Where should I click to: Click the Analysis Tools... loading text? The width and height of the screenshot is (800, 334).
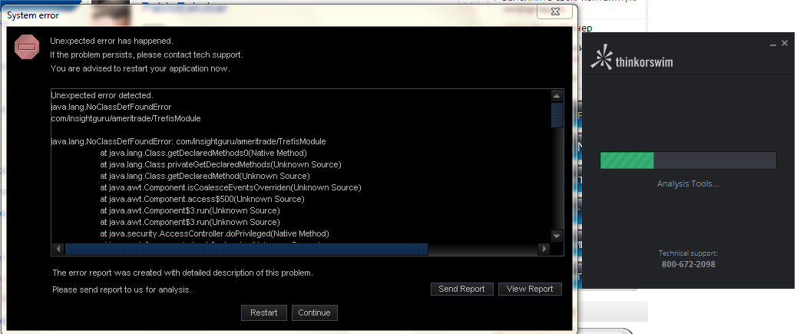pyautogui.click(x=688, y=184)
